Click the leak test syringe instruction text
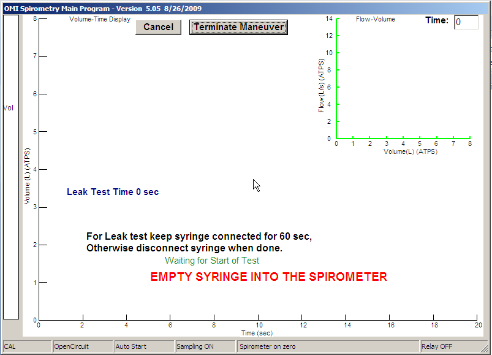This screenshot has width=492, height=355. (x=199, y=242)
